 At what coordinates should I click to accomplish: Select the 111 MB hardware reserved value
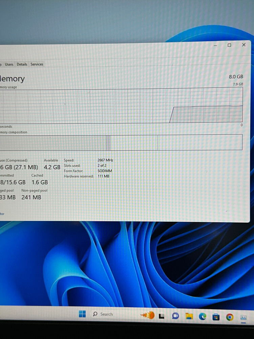[x=103, y=176]
